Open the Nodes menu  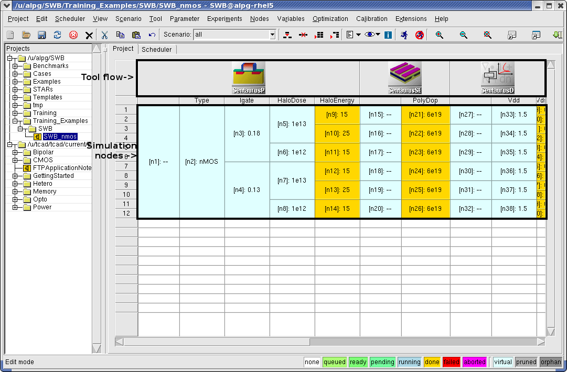coord(259,18)
